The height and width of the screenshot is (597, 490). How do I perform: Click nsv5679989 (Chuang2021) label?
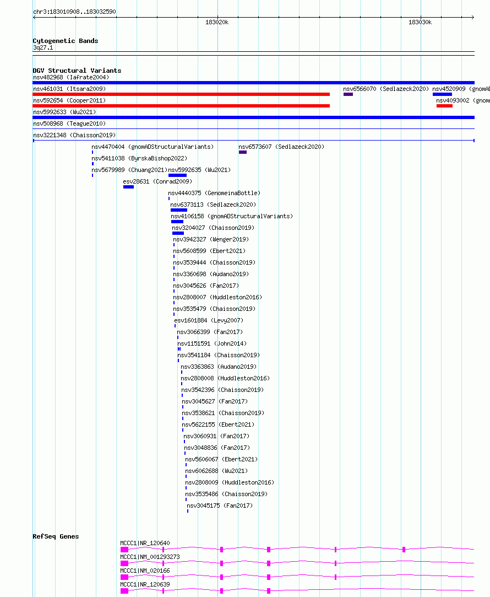coord(129,170)
